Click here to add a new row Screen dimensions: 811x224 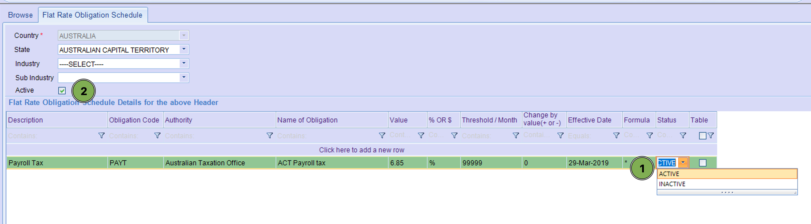pyautogui.click(x=361, y=150)
